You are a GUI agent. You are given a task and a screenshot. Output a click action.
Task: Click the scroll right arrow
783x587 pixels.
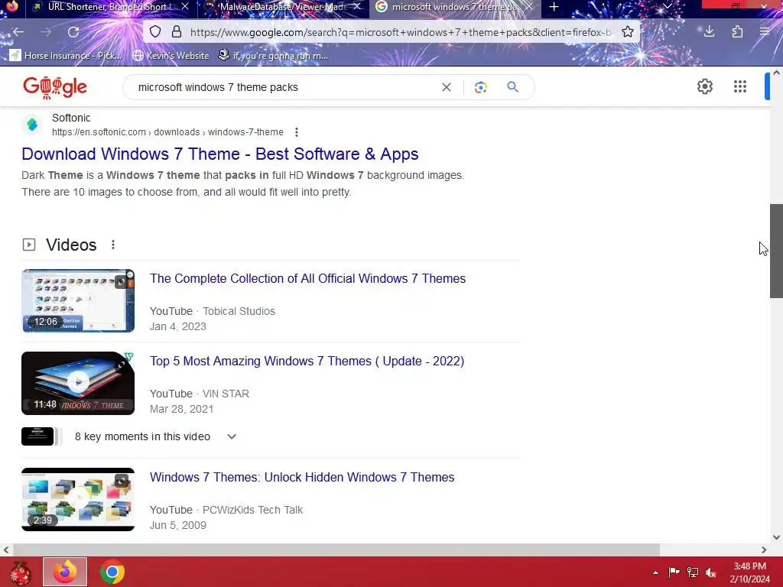click(764, 550)
